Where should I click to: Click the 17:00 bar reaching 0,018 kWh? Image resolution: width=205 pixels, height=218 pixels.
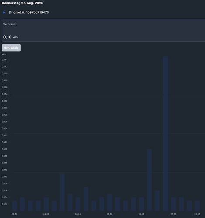point(149,180)
